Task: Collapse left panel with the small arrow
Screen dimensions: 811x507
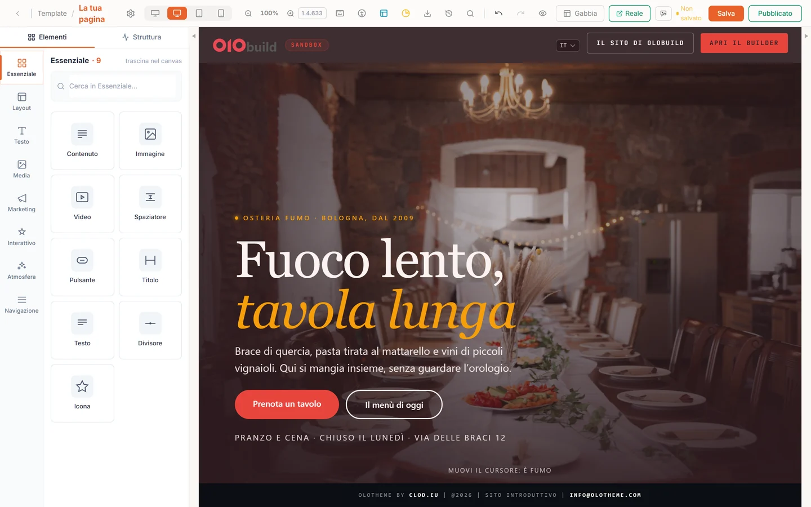Action: pos(194,36)
